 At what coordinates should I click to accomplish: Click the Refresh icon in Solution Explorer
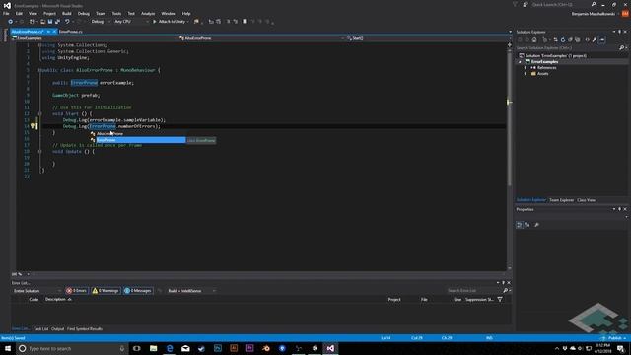[563, 39]
